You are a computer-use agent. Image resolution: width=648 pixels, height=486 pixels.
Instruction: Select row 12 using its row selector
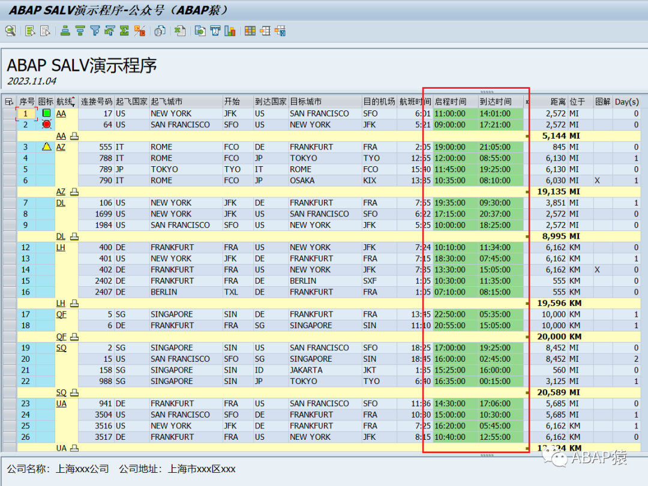pos(8,248)
